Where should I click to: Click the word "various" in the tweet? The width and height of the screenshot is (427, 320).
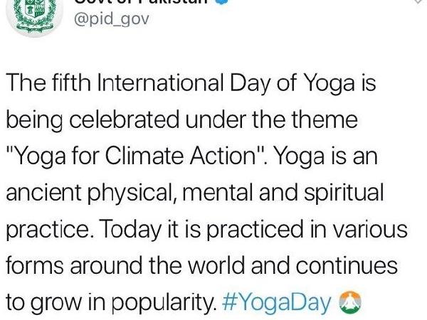click(x=370, y=230)
